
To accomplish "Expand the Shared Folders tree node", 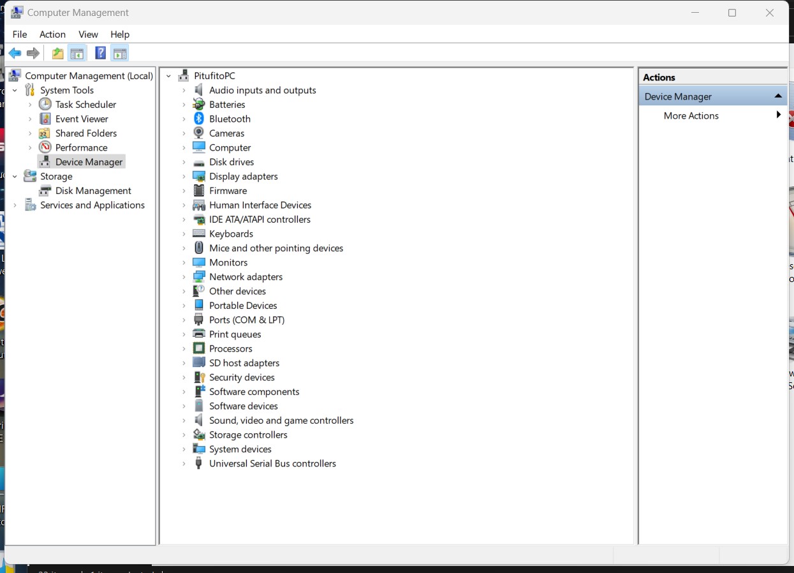I will pos(30,133).
